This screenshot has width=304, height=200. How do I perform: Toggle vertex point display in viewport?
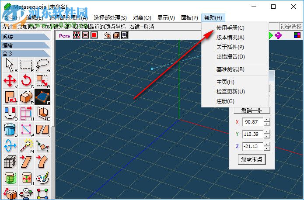pos(77,35)
